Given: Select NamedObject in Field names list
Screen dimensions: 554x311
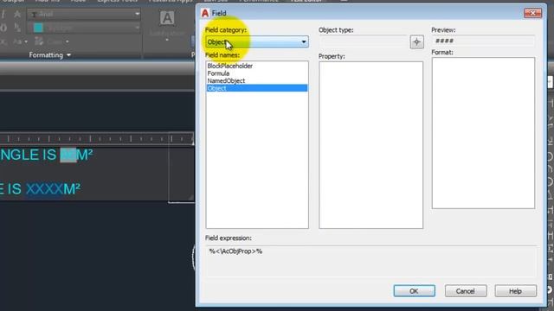Looking at the screenshot, I should pyautogui.click(x=226, y=80).
